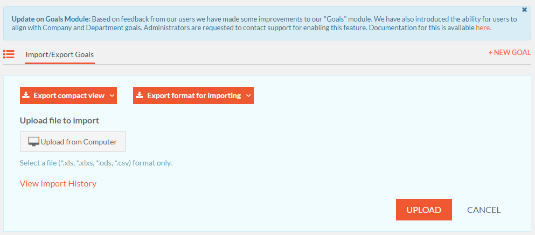Click the orange UPLOAD button
Viewport: 535px width, 235px height.
[424, 210]
